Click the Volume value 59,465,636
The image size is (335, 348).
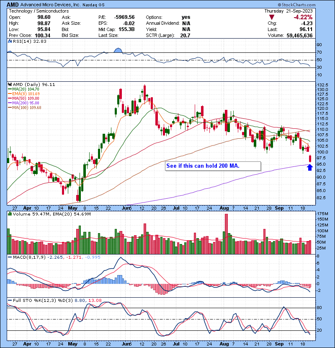(x=299, y=36)
